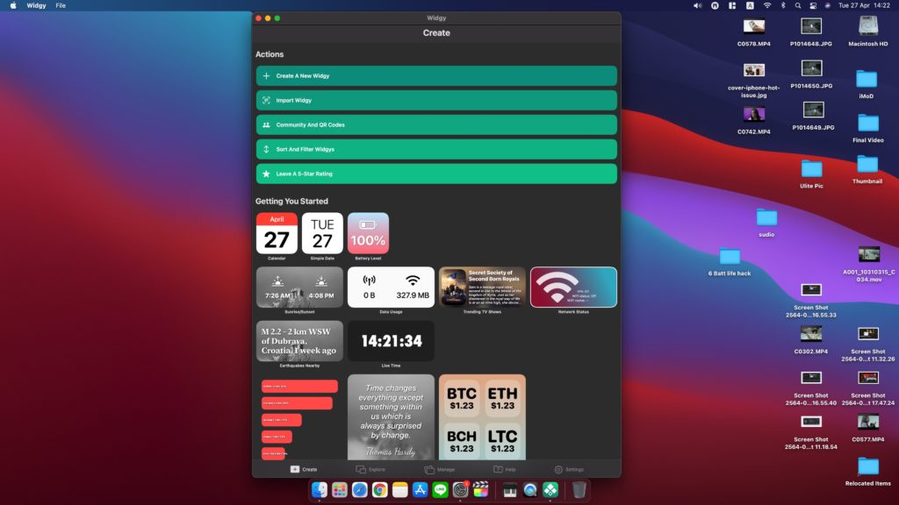Select the Battery Level widget
The image size is (899, 505).
[368, 233]
